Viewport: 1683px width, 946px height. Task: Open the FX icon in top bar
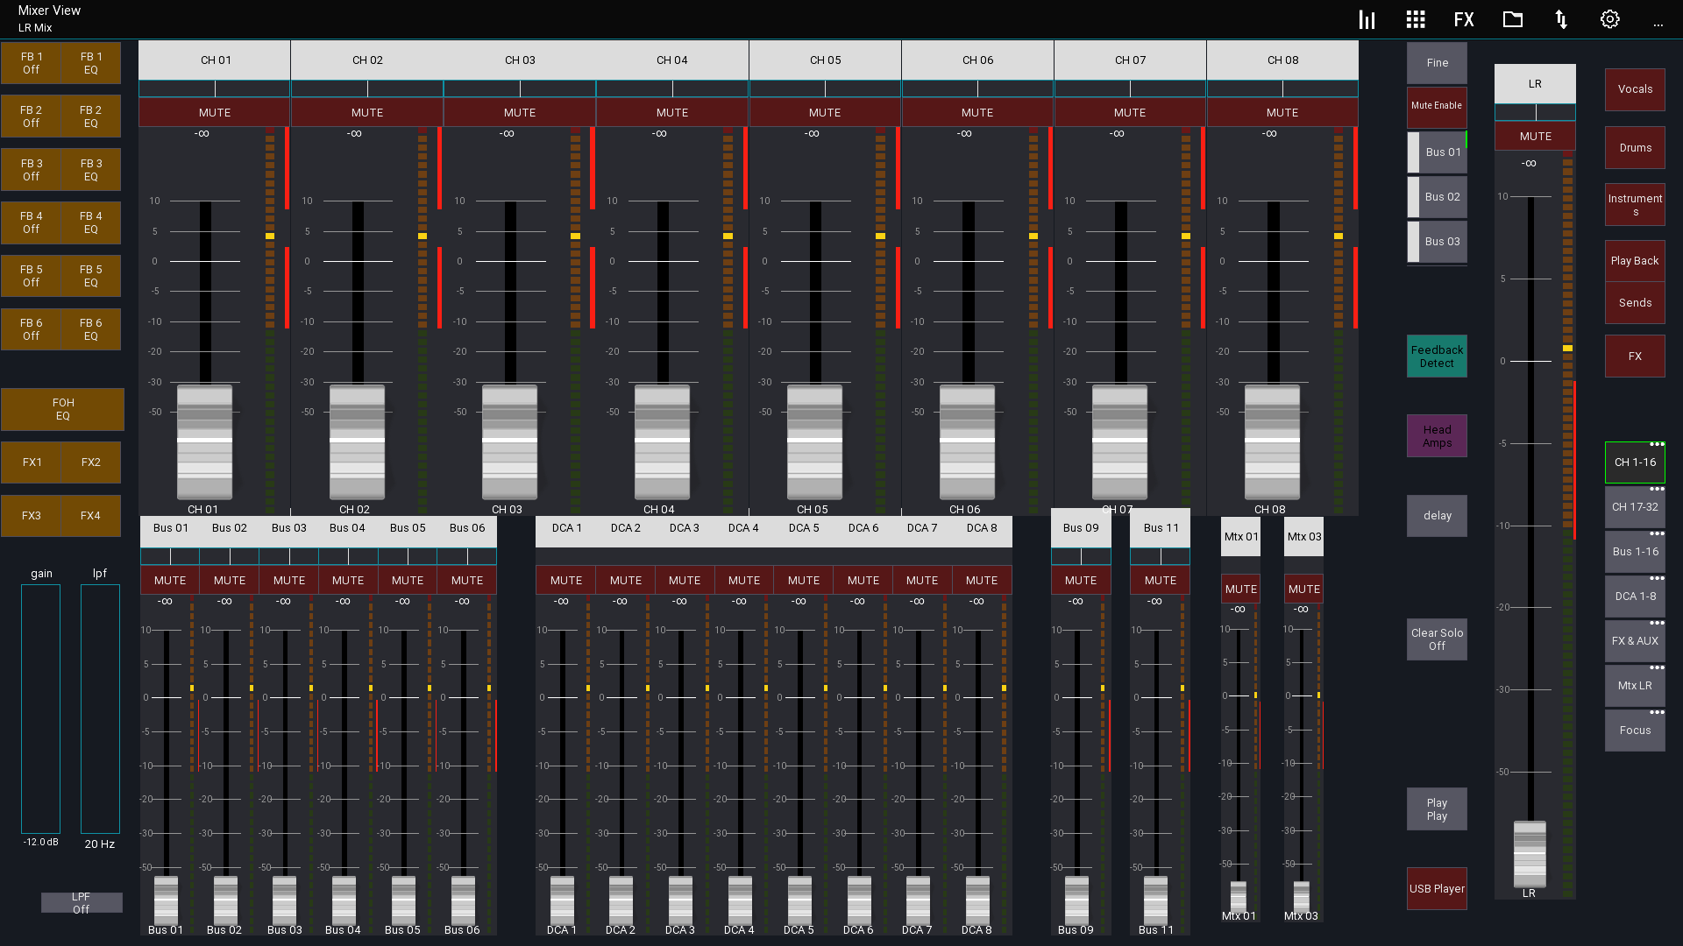click(x=1464, y=19)
